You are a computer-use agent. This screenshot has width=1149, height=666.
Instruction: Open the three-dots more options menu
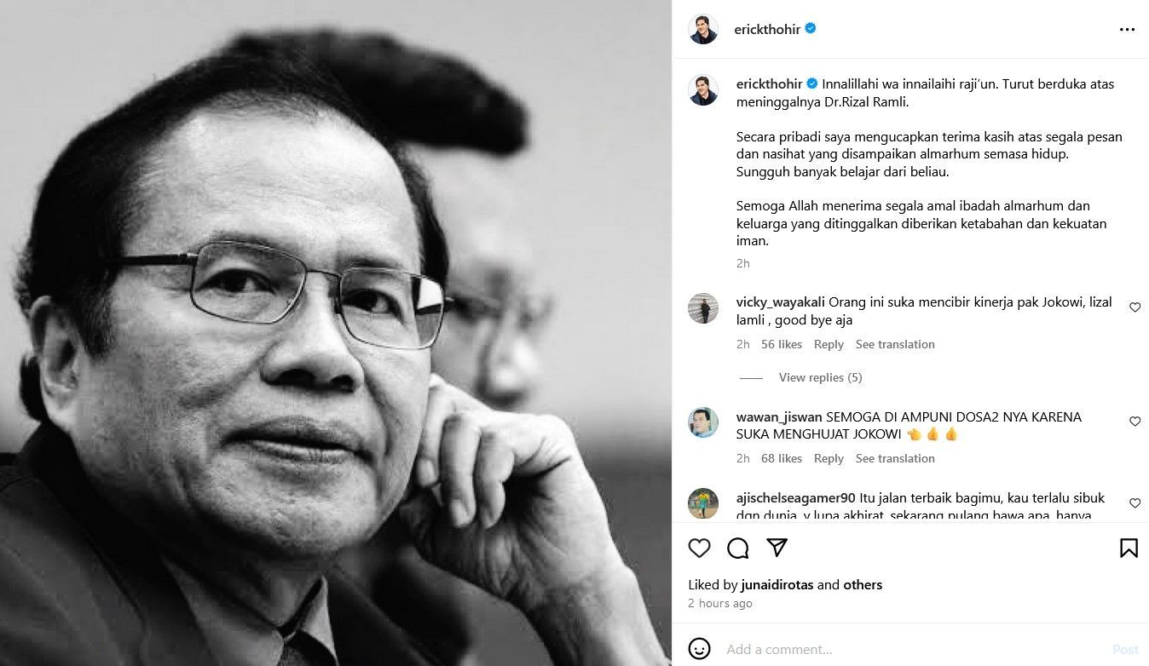[x=1127, y=30]
